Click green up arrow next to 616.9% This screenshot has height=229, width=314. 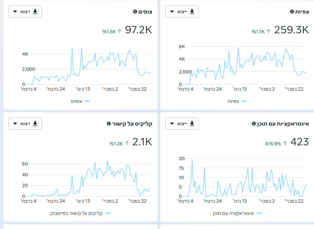[285, 143]
